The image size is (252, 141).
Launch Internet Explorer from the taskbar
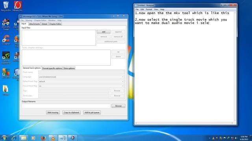click(14, 138)
